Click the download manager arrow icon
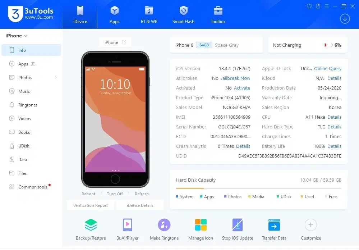Screen dimensions: 359x250 coord(345,19)
